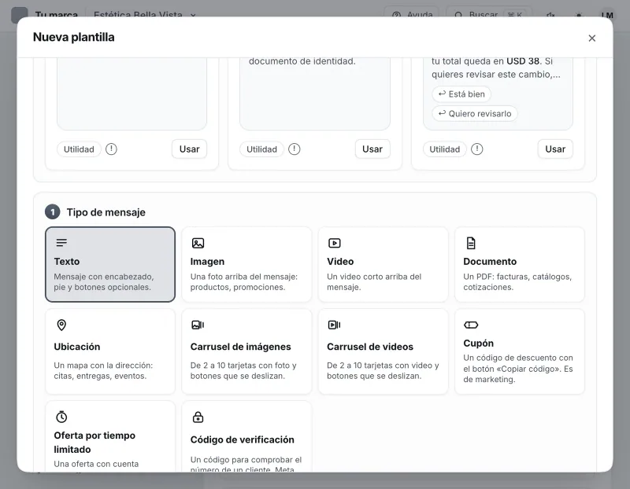Image resolution: width=630 pixels, height=489 pixels.
Task: Choose the Imagen message type card
Action: click(x=246, y=264)
